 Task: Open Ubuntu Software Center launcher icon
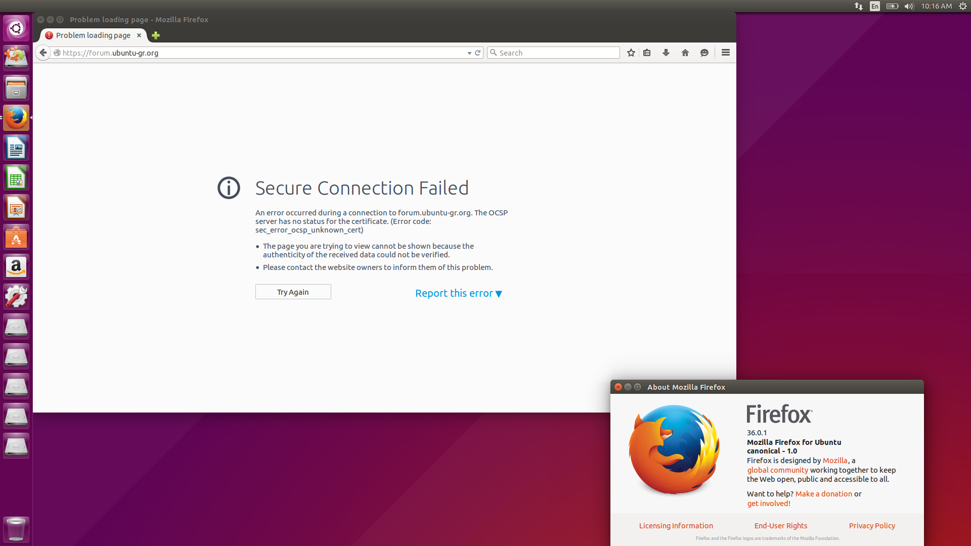pyautogui.click(x=16, y=237)
